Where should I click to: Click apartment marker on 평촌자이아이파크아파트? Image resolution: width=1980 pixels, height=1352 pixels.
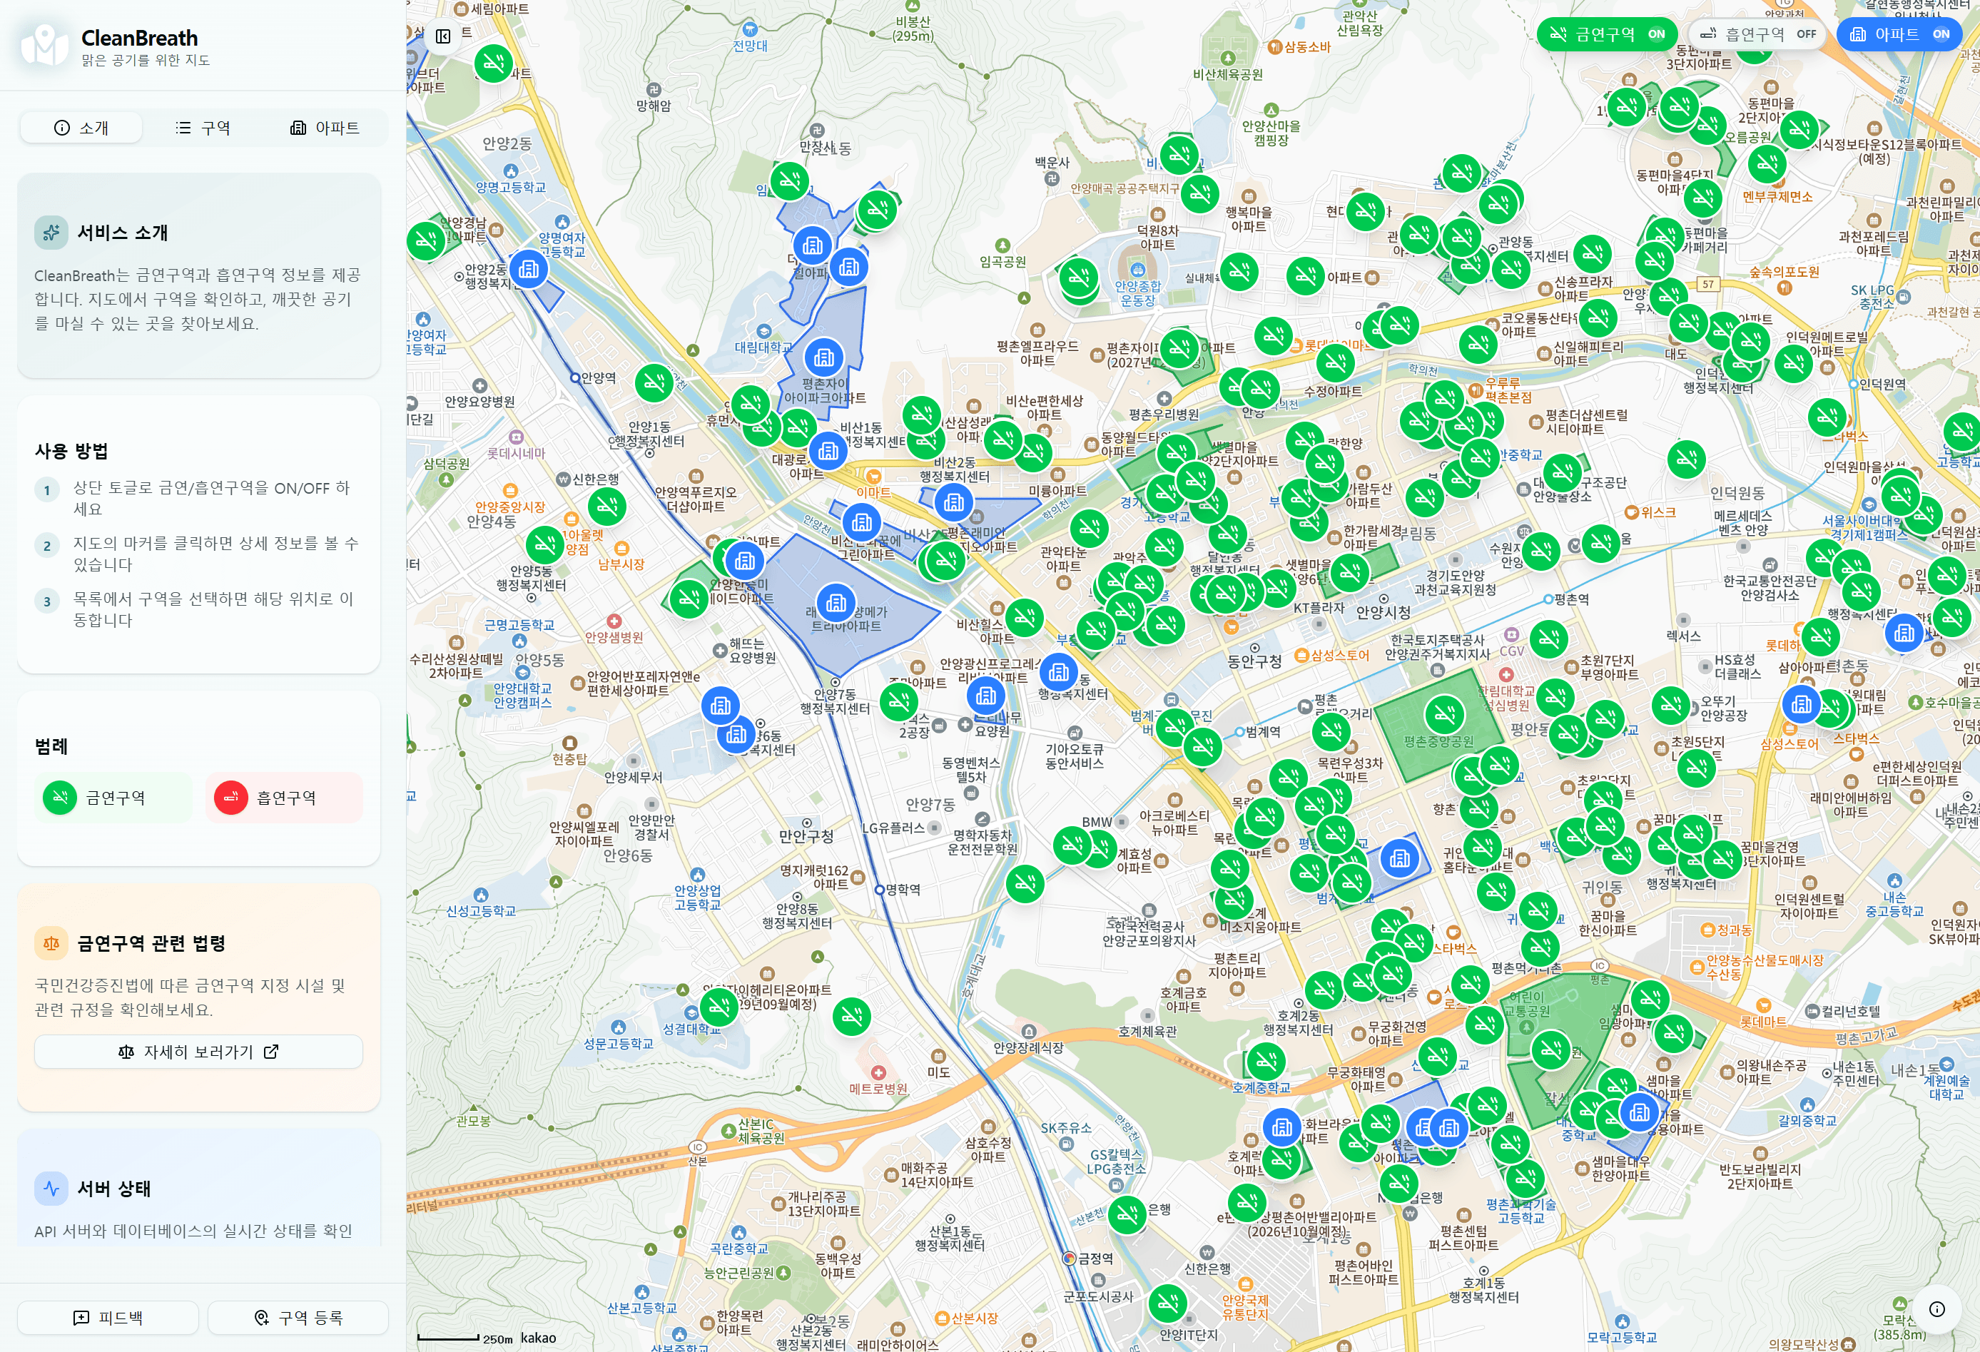[x=824, y=357]
